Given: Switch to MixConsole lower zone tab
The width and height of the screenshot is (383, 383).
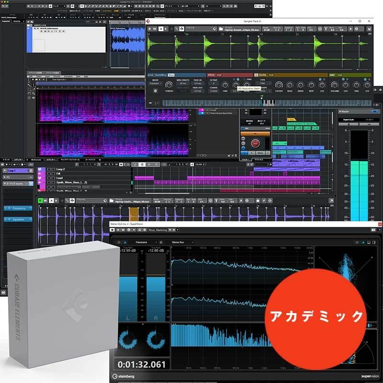Looking at the screenshot, I should (36, 160).
